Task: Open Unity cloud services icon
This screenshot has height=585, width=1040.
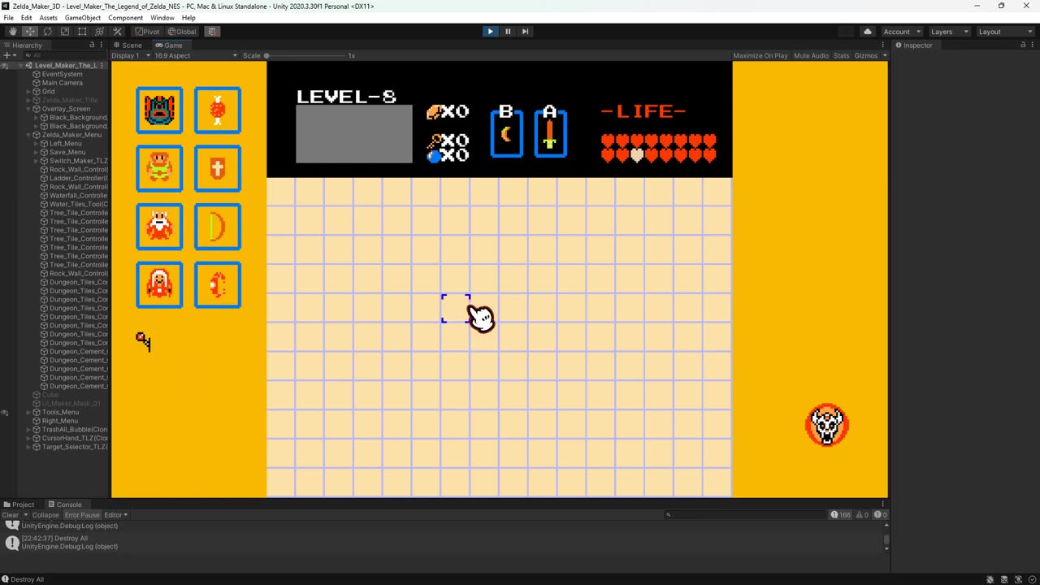Action: 868,32
